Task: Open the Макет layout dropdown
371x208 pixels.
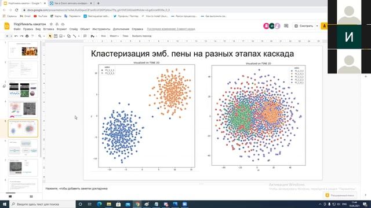Action: point(114,36)
